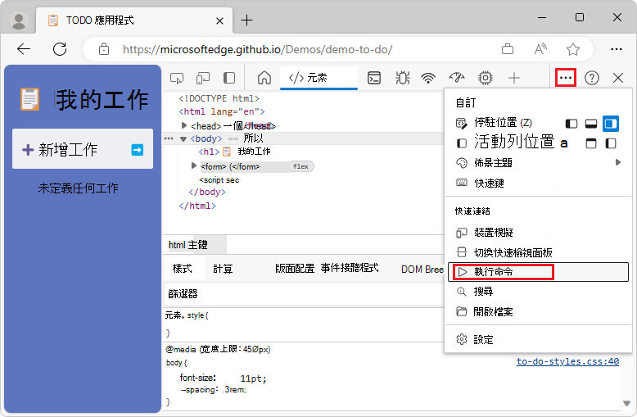Viewport: 637px width, 417px height.
Task: Switch to the 事件接聽程式 tab
Action: click(x=350, y=268)
